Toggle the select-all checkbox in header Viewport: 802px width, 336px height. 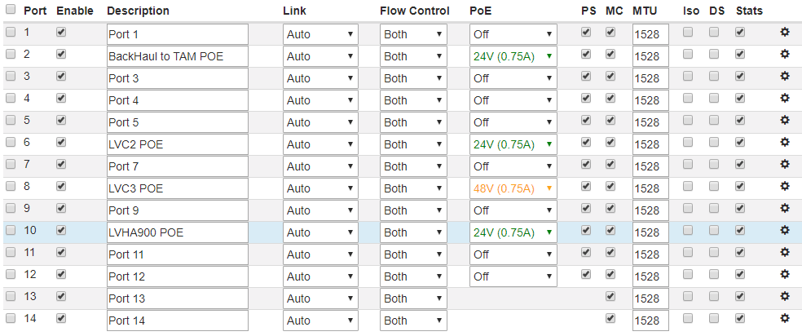[x=11, y=11]
